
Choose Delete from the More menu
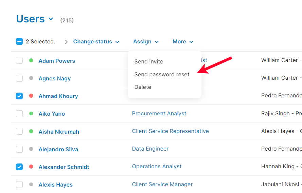pos(143,87)
